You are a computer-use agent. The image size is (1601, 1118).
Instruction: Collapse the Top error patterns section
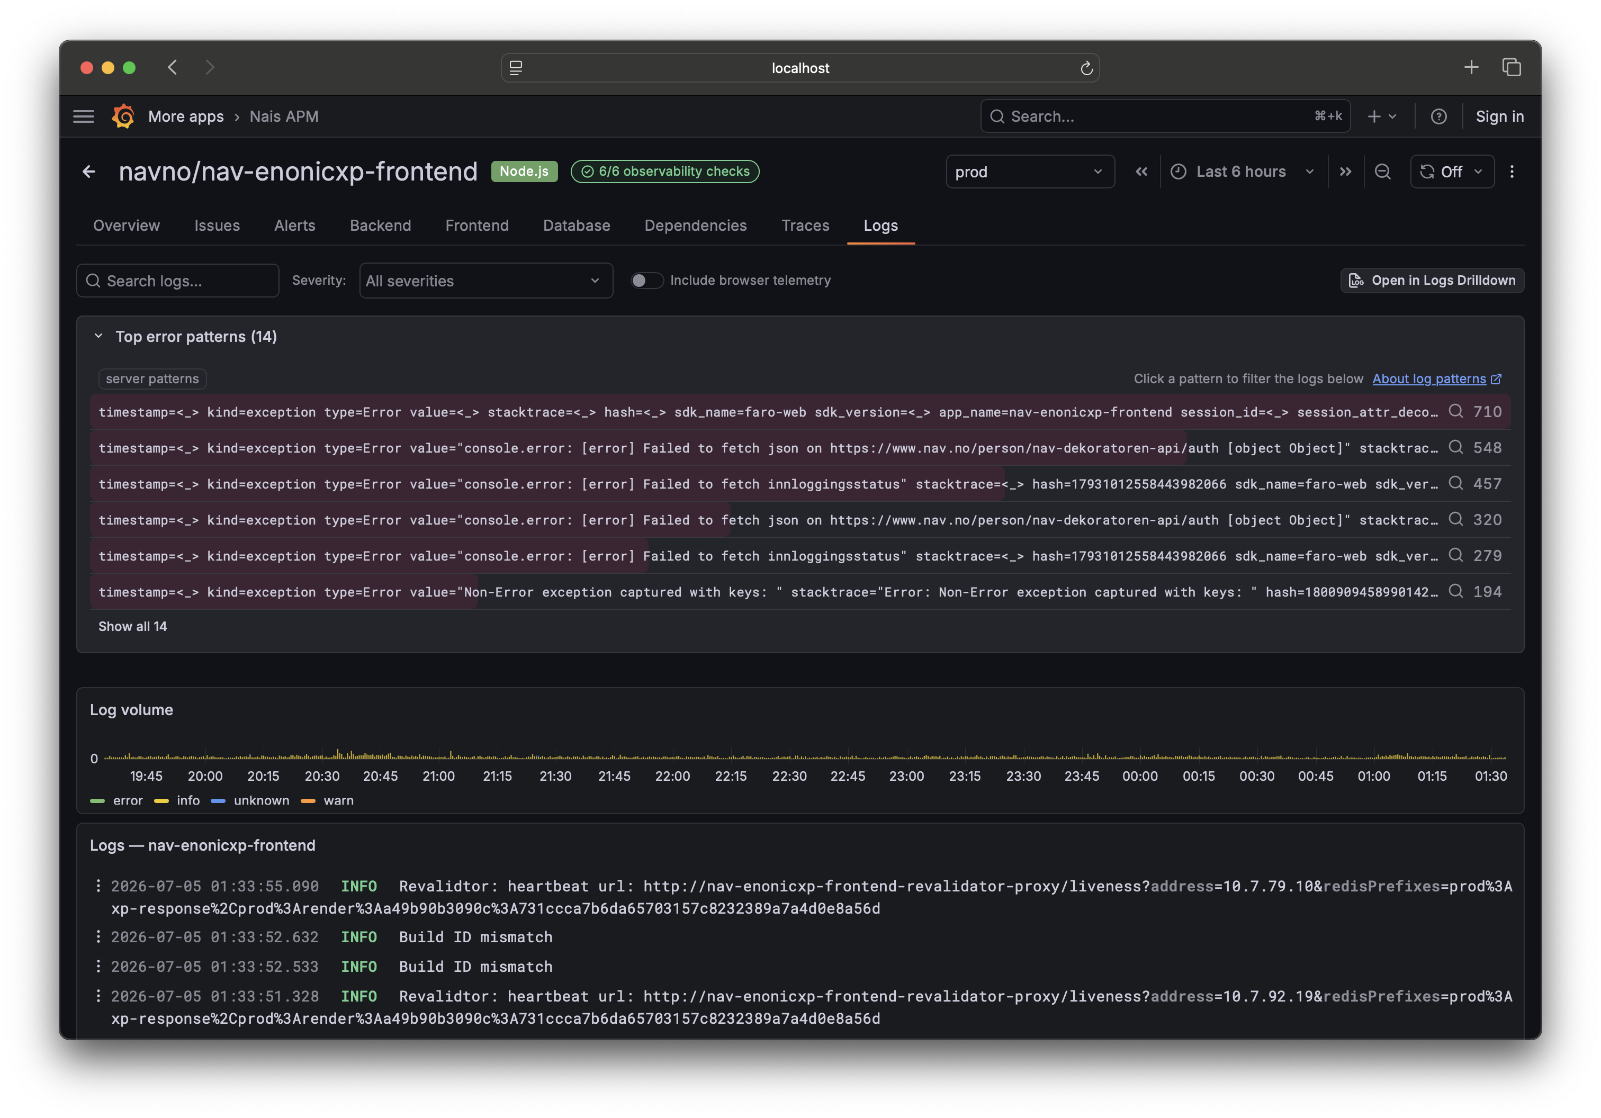pos(98,337)
